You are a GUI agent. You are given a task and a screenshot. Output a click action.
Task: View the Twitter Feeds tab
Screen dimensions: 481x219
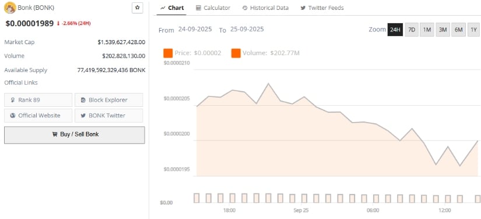click(322, 8)
